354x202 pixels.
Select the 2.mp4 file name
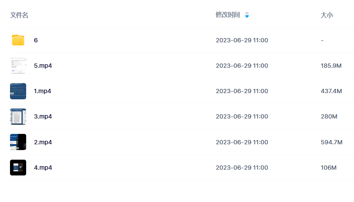pyautogui.click(x=43, y=142)
